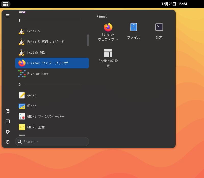Open pinned ArcMenuの設定
This screenshot has height=178, width=204.
coord(108,58)
